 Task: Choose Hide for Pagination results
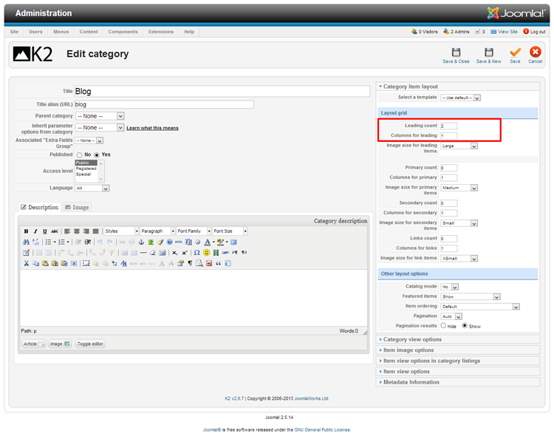coord(443,326)
